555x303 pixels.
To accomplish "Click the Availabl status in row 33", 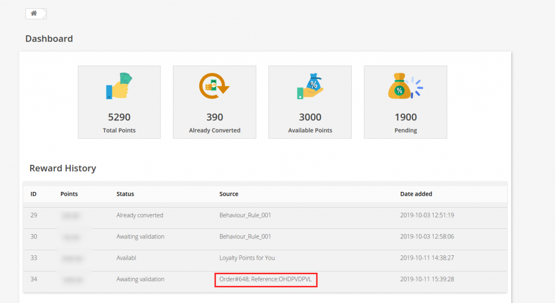I will pos(126,257).
